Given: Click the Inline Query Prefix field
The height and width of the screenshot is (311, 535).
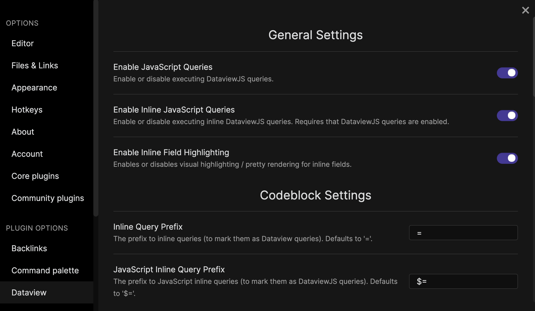Looking at the screenshot, I should tap(463, 233).
